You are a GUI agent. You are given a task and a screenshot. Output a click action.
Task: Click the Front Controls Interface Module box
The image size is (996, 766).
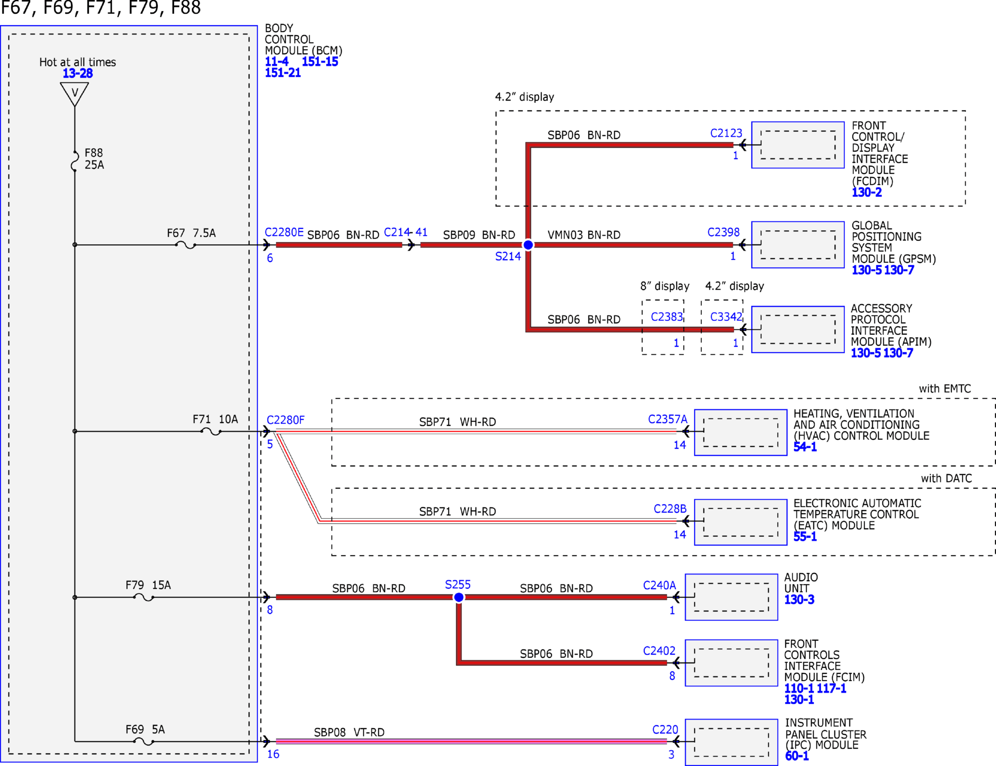[731, 663]
